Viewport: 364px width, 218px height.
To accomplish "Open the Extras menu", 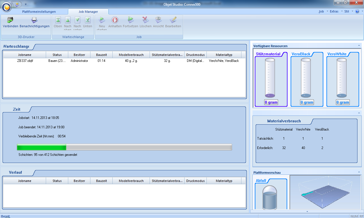I will [x=334, y=12].
